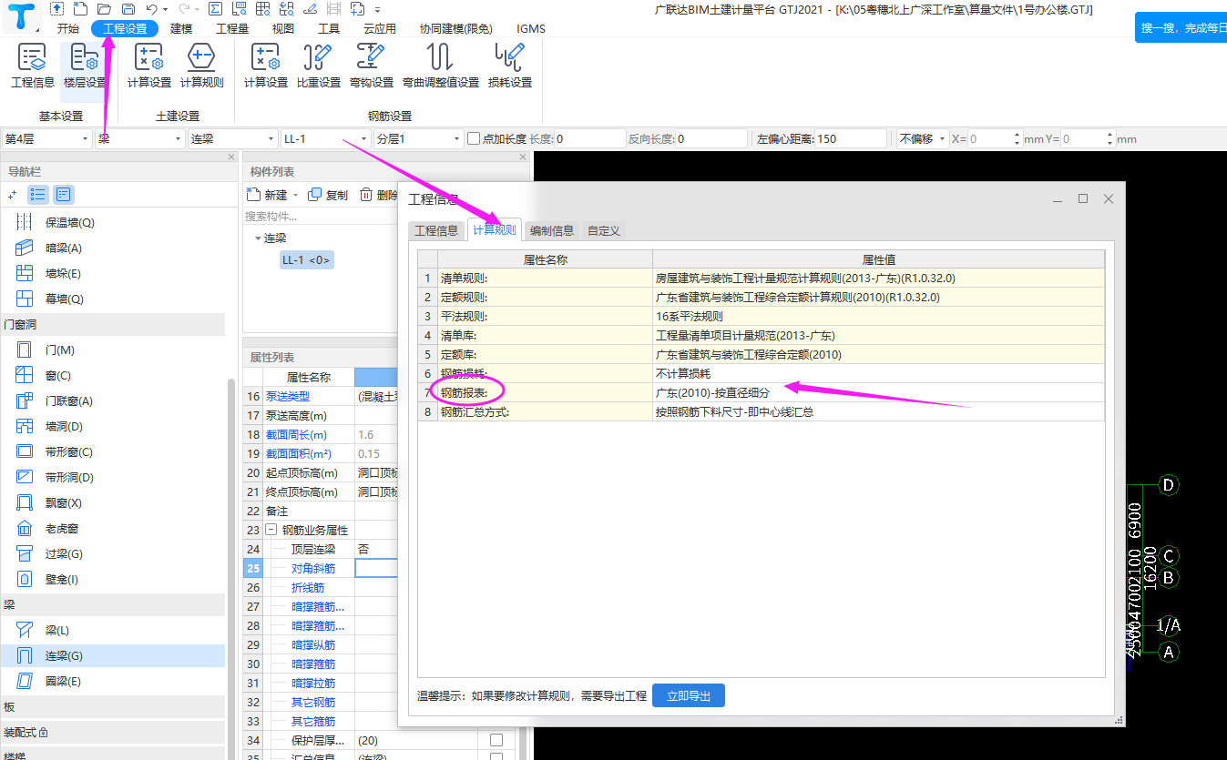This screenshot has height=760, width=1227.
Task: Click the save icon in quick toolbar
Action: 128,9
